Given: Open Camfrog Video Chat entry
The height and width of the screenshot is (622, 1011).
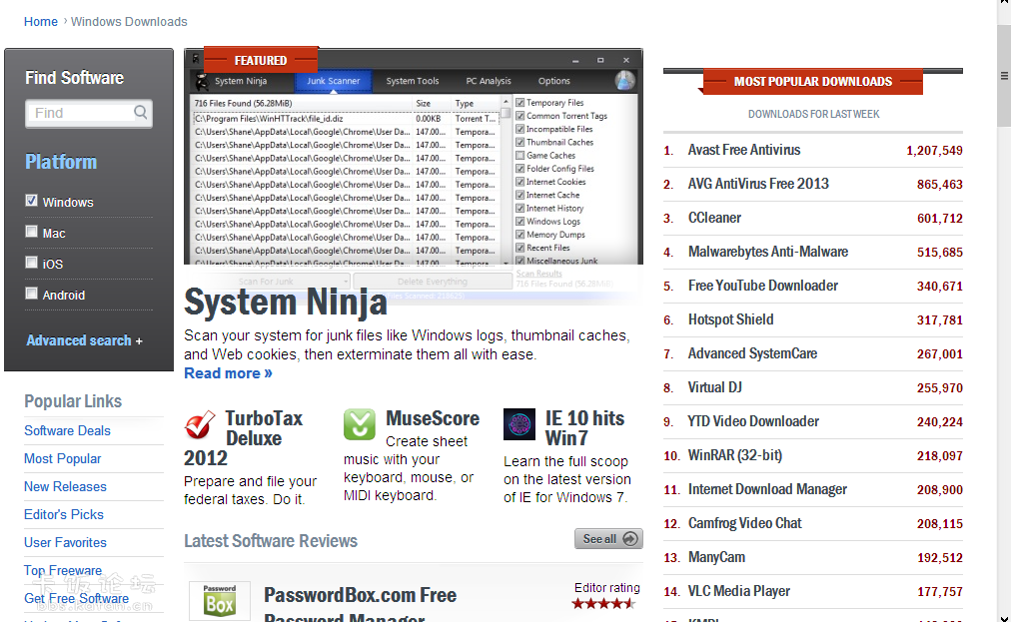Looking at the screenshot, I should pos(744,523).
